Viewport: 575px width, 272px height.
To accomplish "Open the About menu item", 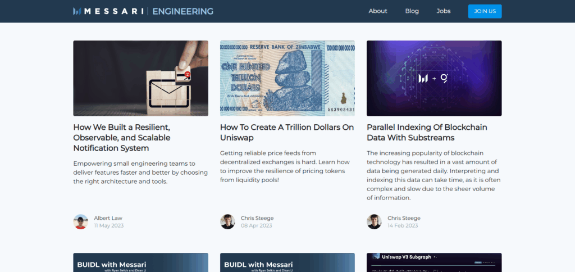I will (x=378, y=11).
